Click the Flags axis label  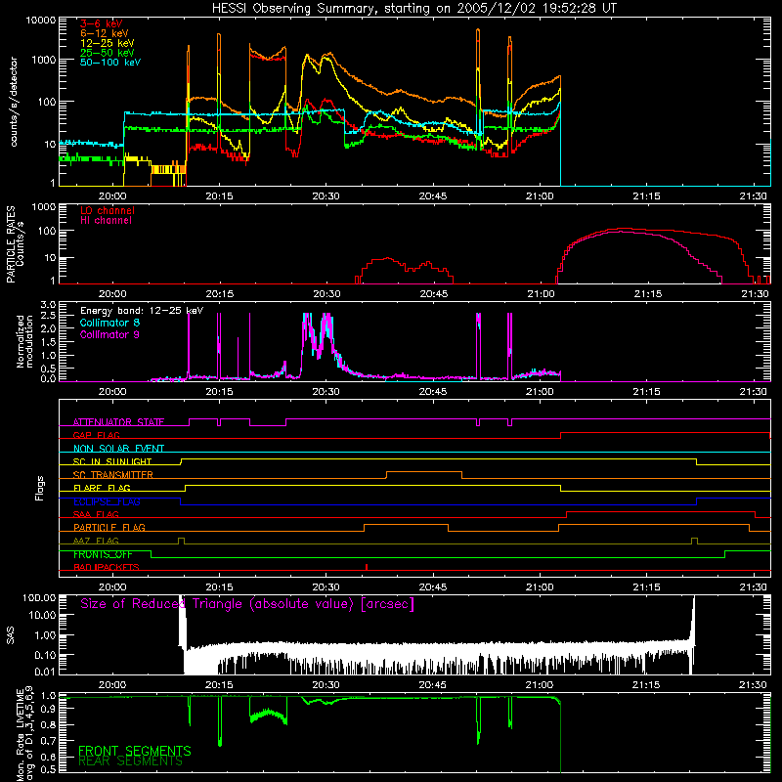pyautogui.click(x=39, y=488)
